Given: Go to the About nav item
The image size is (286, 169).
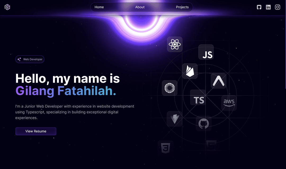Looking at the screenshot, I should click(x=140, y=7).
